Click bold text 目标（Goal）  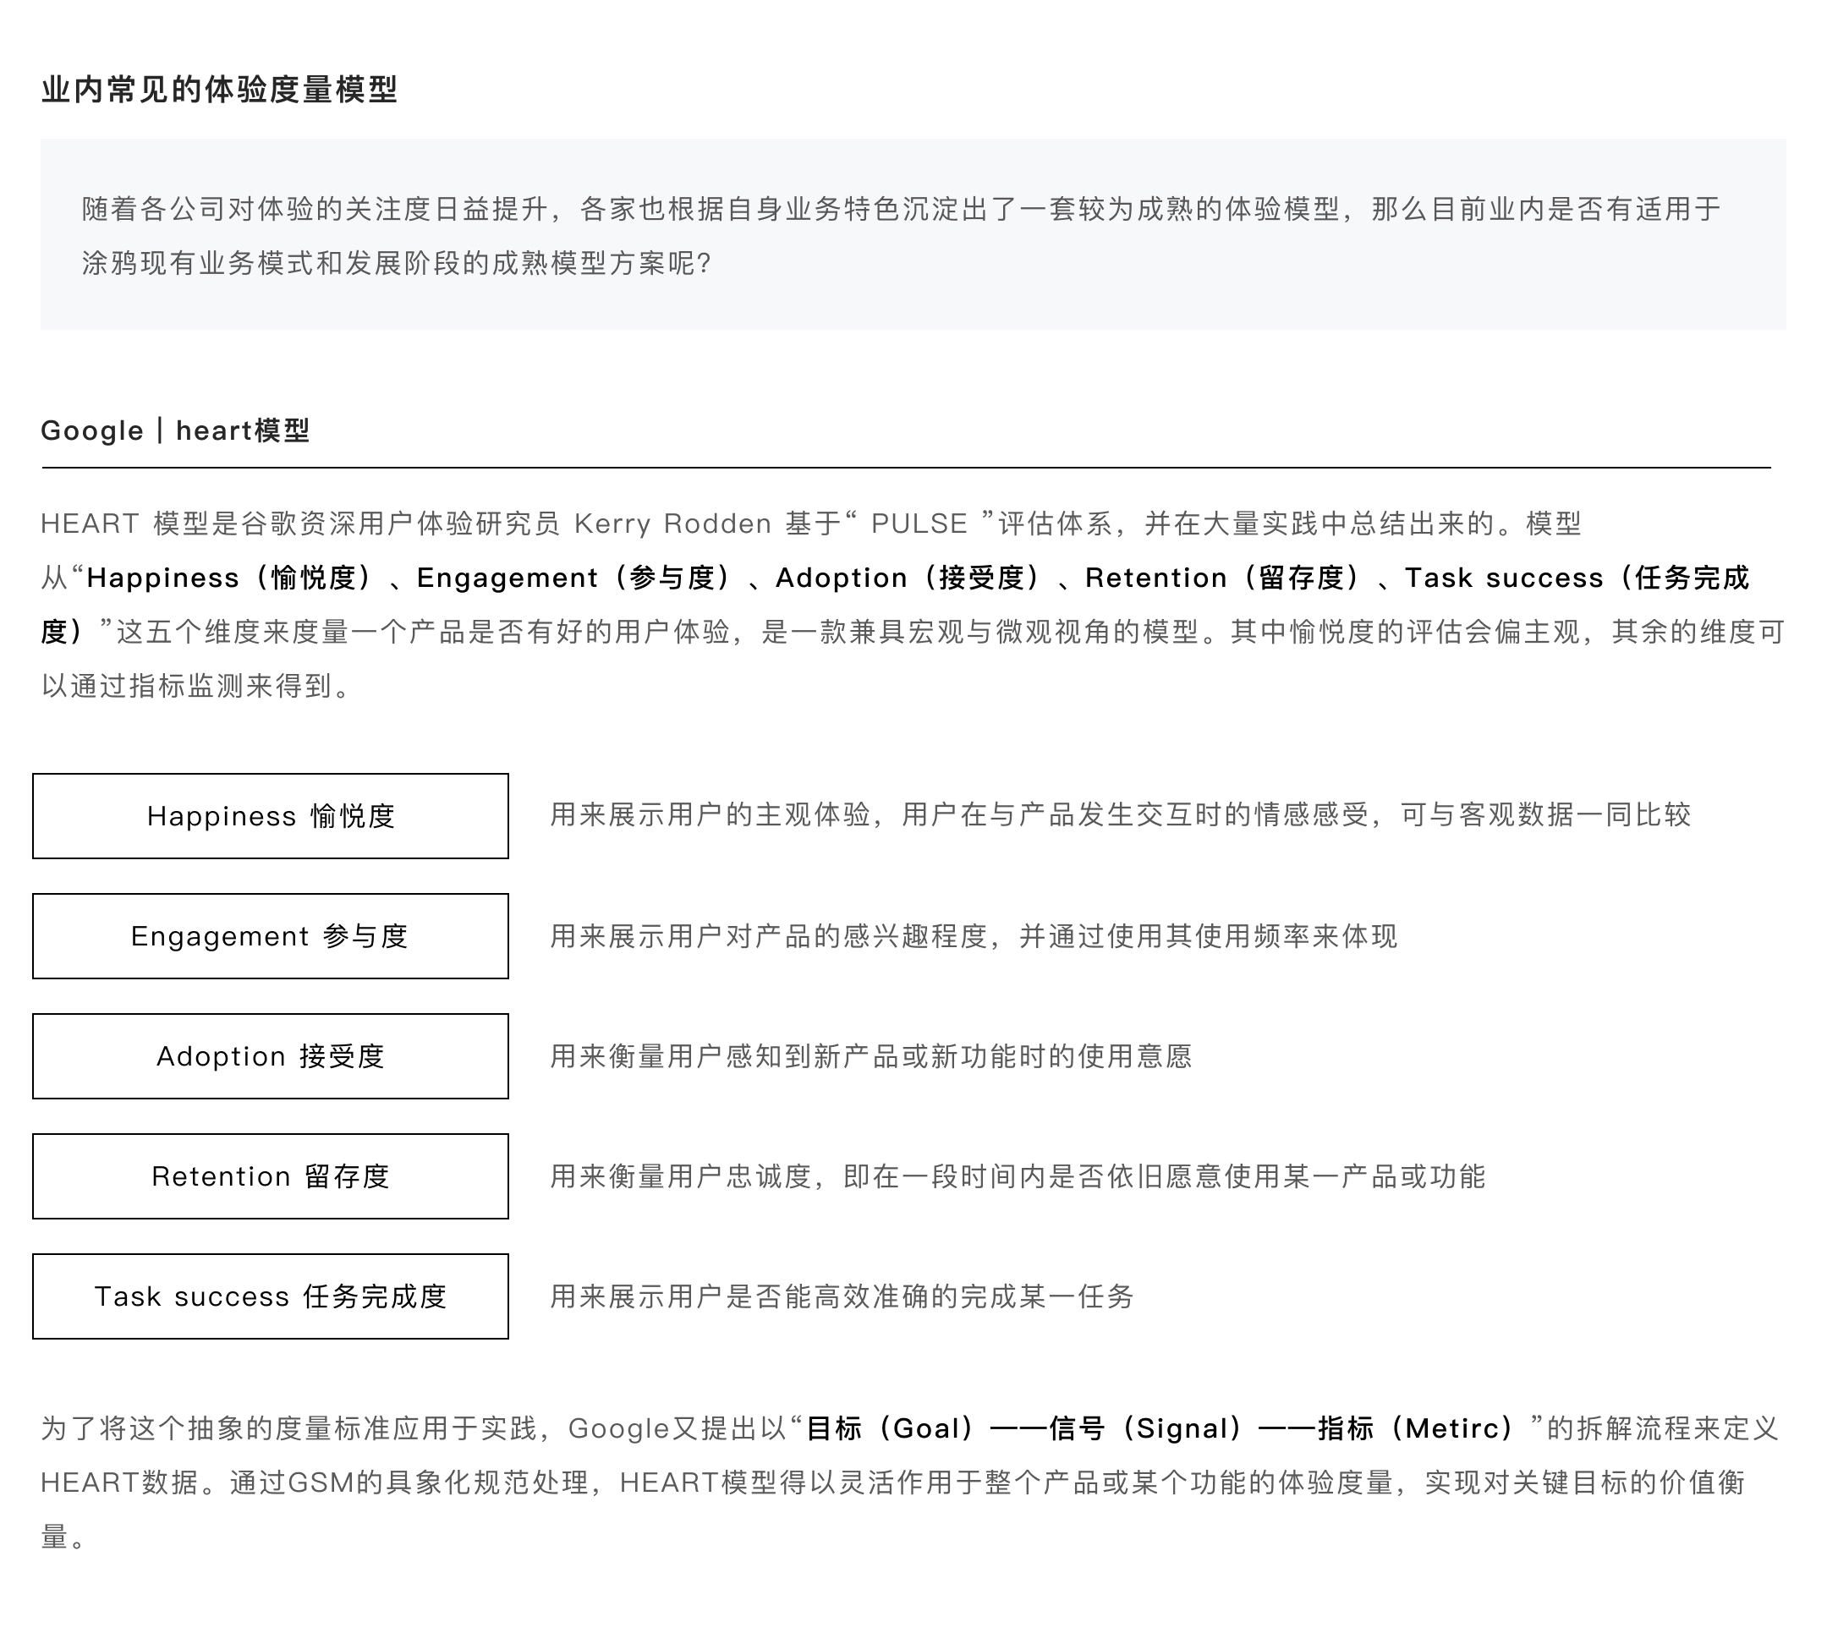[x=890, y=1428]
